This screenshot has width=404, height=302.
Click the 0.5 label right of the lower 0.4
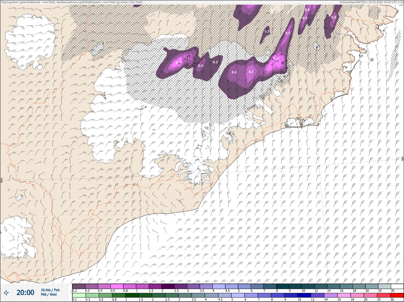coord(251,72)
